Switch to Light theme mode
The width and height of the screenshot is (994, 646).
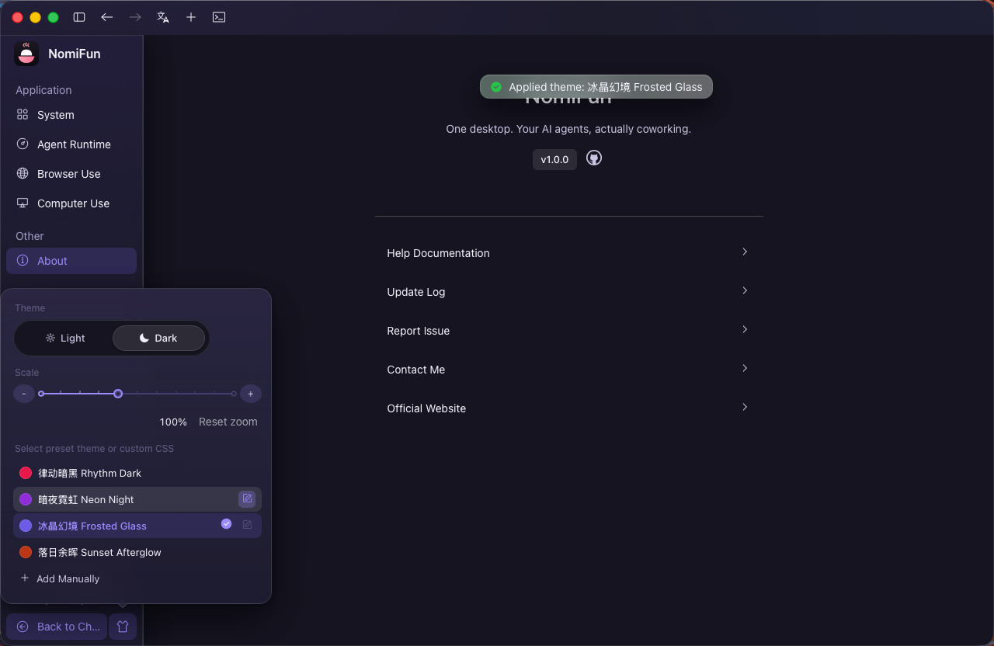tap(65, 338)
